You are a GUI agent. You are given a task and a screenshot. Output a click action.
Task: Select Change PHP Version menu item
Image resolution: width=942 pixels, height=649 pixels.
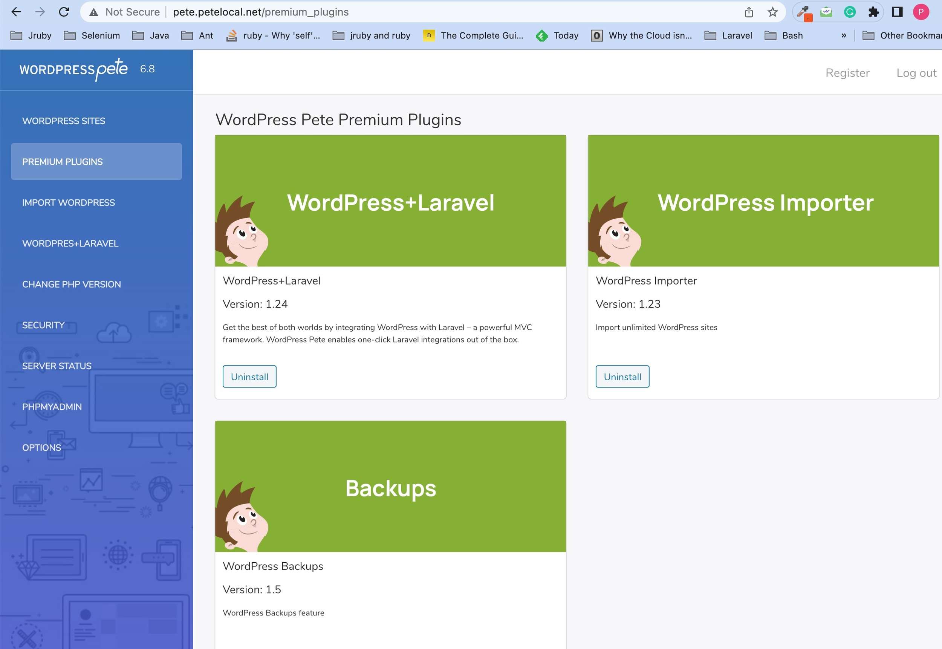coord(72,284)
